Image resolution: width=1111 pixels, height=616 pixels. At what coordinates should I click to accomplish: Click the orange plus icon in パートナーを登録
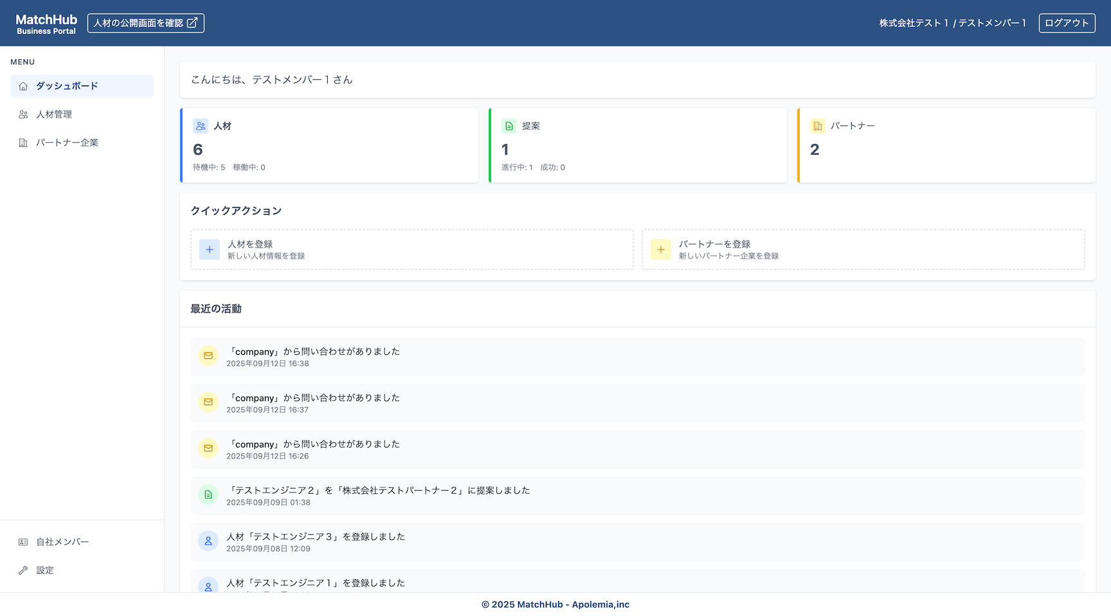(x=660, y=249)
